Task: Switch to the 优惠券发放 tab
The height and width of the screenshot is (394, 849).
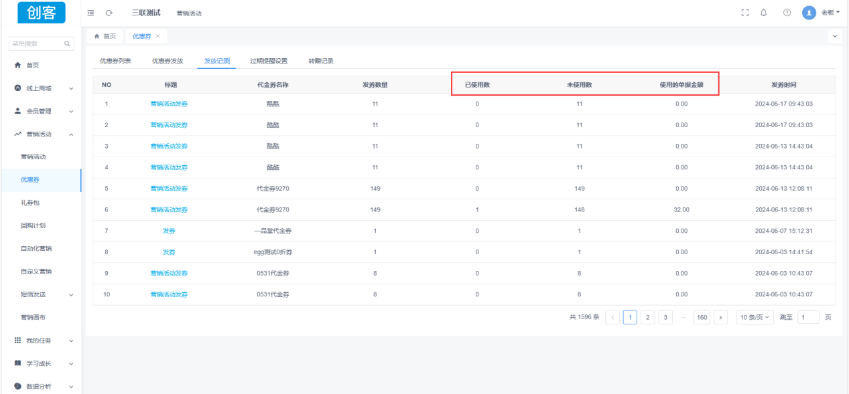Action: point(168,61)
